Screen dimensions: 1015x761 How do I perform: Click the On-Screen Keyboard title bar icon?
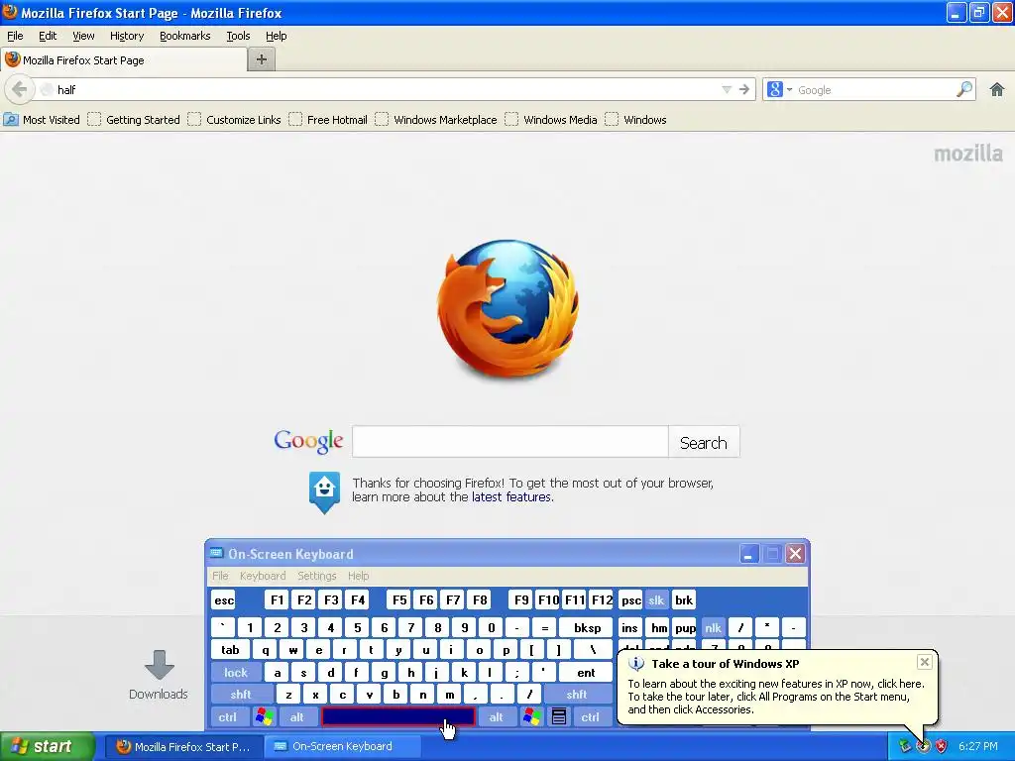[216, 553]
